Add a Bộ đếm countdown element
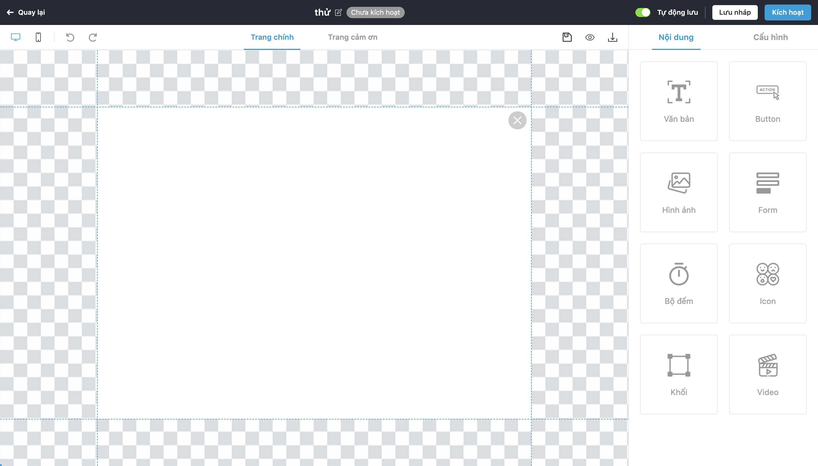818x466 pixels. click(x=679, y=283)
